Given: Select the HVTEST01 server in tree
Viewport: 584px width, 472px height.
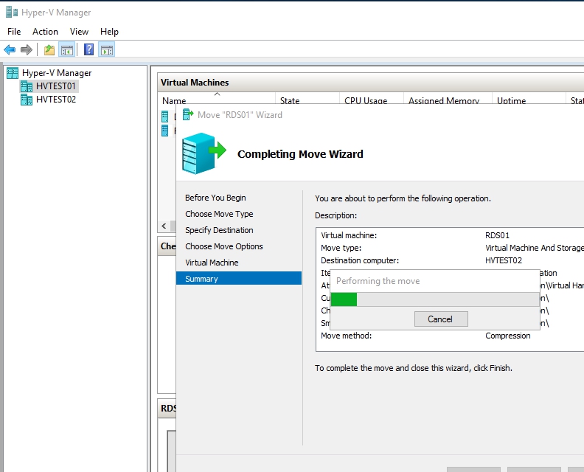Looking at the screenshot, I should click(56, 86).
